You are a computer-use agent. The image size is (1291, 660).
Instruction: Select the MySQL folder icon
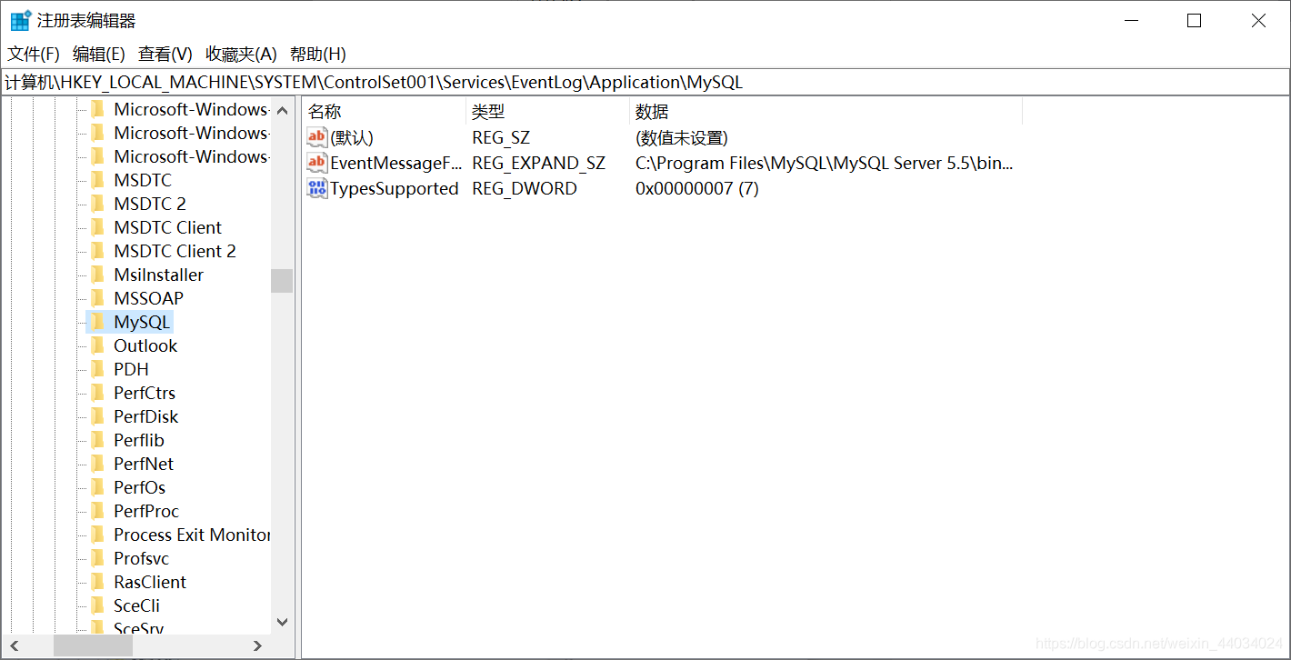coord(97,322)
